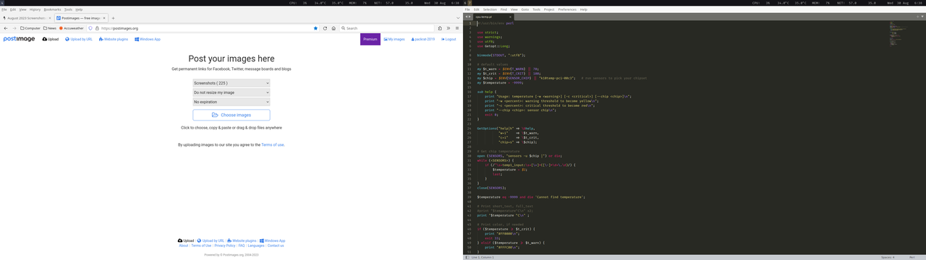This screenshot has height=260, width=926.
Task: Open the Terms of use link
Action: click(x=273, y=144)
